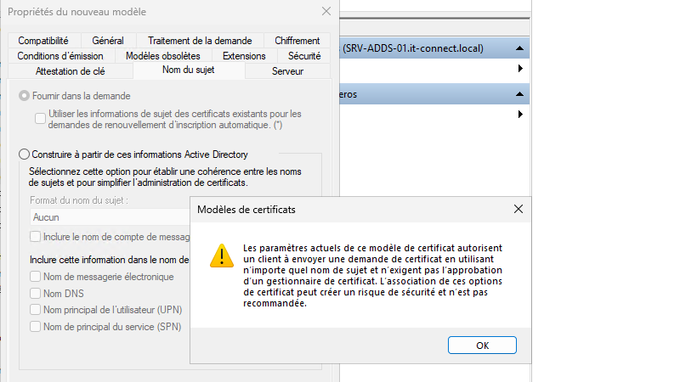
Task: Open the Attestation de clé tab
Action: click(69, 71)
